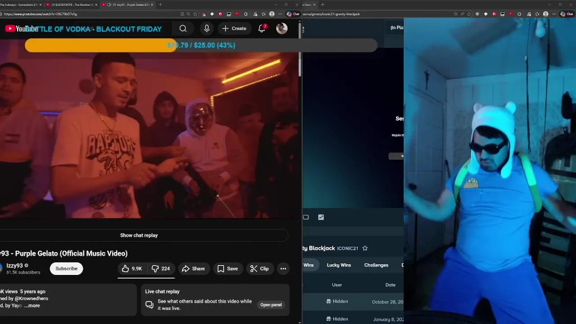The width and height of the screenshot is (576, 324).
Task: Close the $UICIDEBOY$ tab
Action: (96, 4)
